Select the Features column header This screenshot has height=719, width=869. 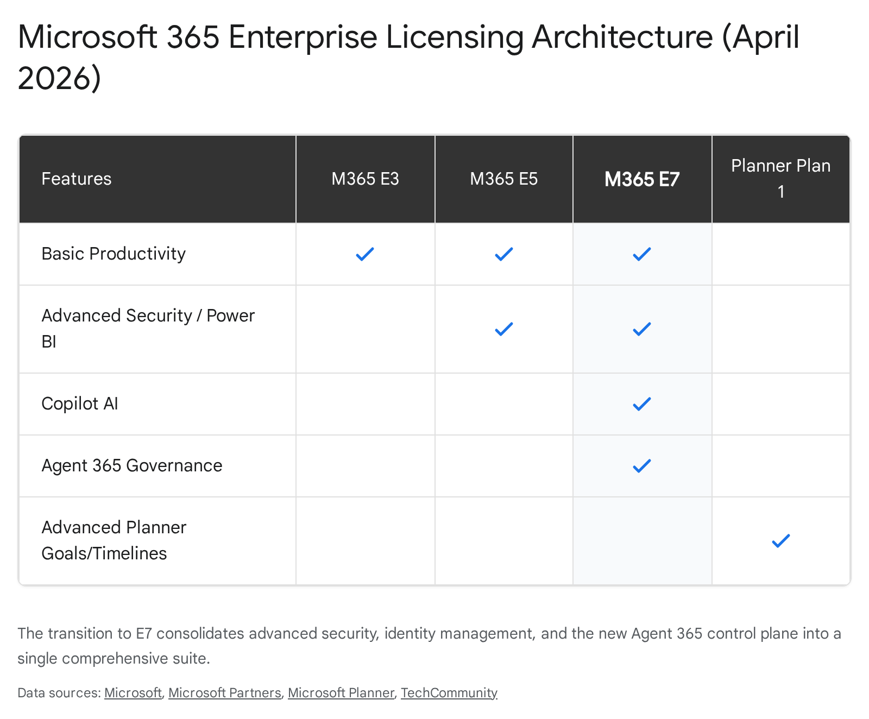77,179
